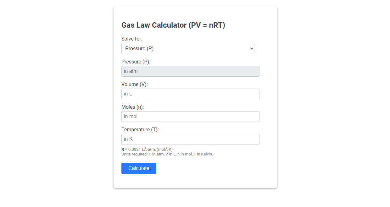Click the Solve for label
This screenshot has height=207, width=390.
tap(132, 39)
